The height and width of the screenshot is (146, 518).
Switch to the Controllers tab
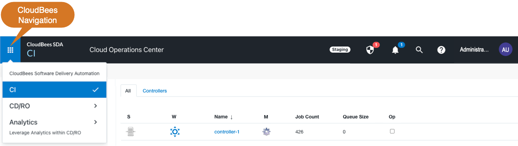pyautogui.click(x=155, y=91)
